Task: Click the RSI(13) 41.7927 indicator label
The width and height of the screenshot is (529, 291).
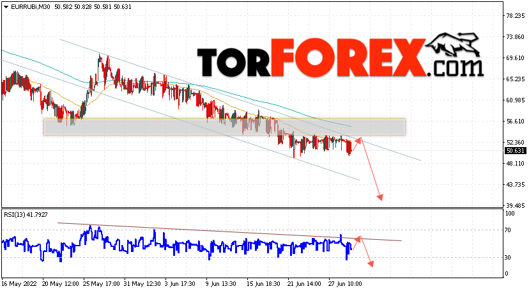Action: (26, 214)
